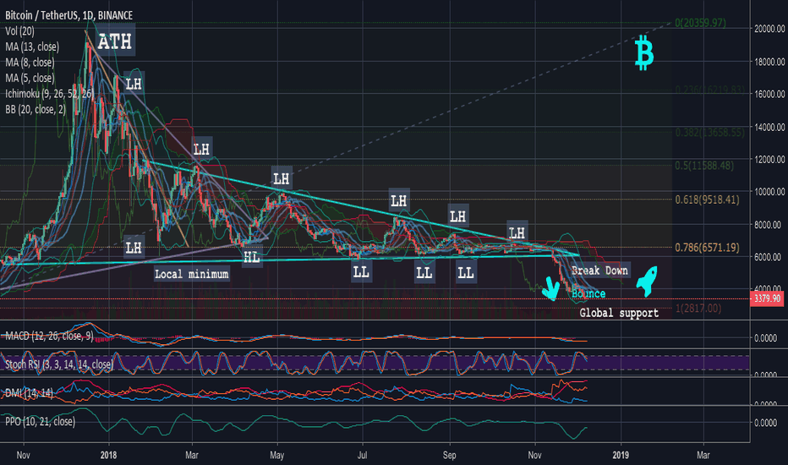The height and width of the screenshot is (465, 788).
Task: Click the HL text label
Action: (252, 257)
